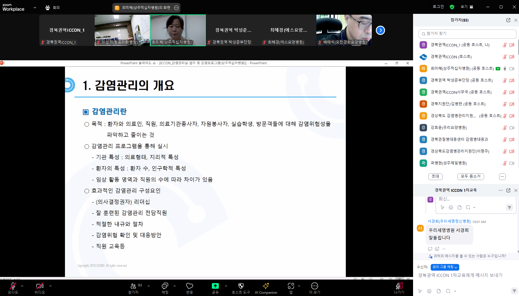Viewport: 519px width, 296px height.
Task: Open emoji picker in the reply box
Action: click(451, 207)
